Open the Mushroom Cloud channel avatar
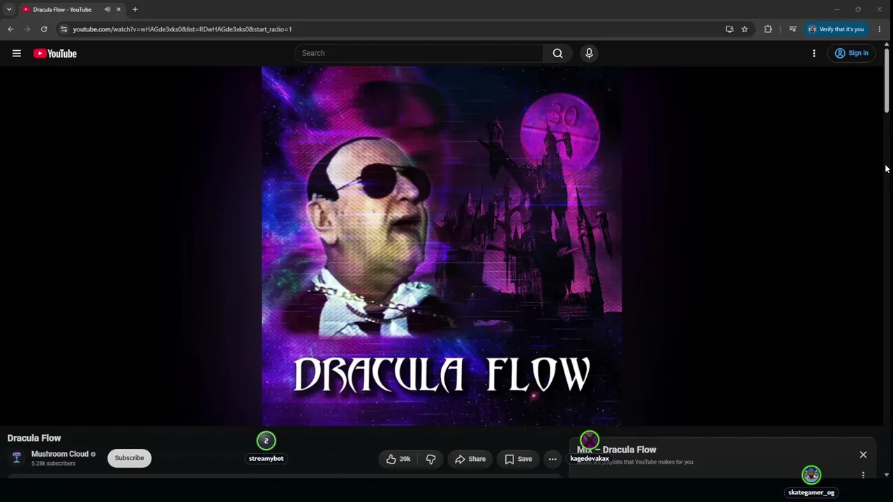The height and width of the screenshot is (502, 893). tap(17, 458)
